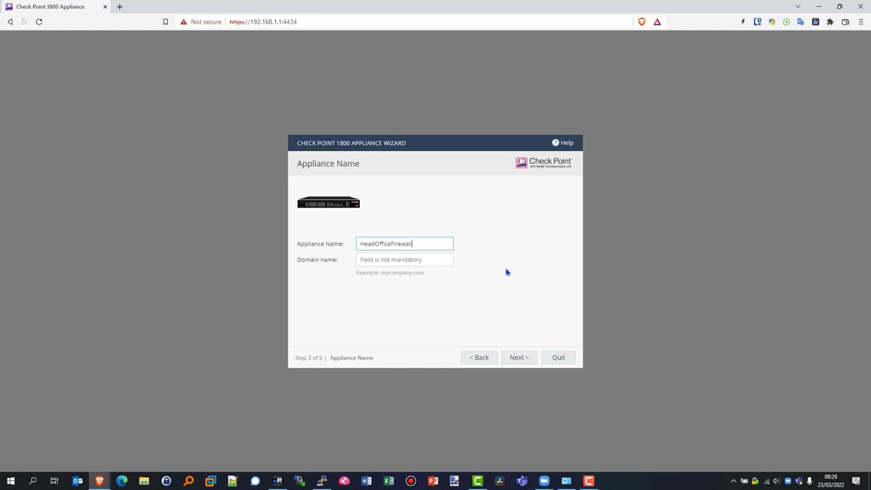Open the Brave Wallet icon
This screenshot has height=490, width=871.
coord(845,22)
